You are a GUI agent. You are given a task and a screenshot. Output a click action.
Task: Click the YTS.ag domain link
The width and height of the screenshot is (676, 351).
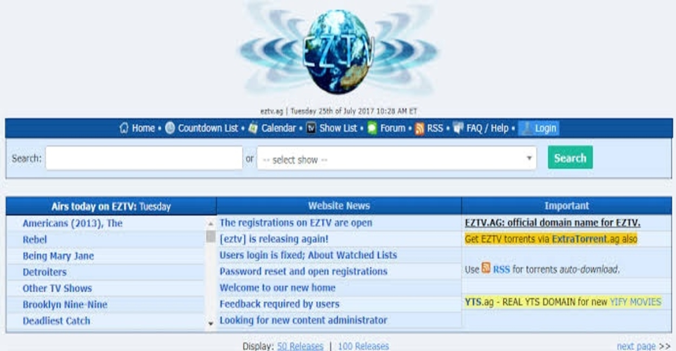coord(479,302)
